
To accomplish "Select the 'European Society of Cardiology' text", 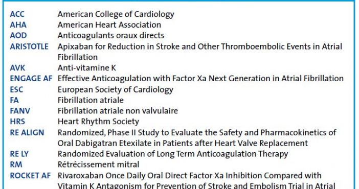I will (x=116, y=89).
